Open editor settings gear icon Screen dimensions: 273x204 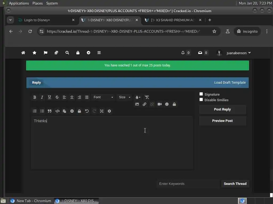[109, 111]
